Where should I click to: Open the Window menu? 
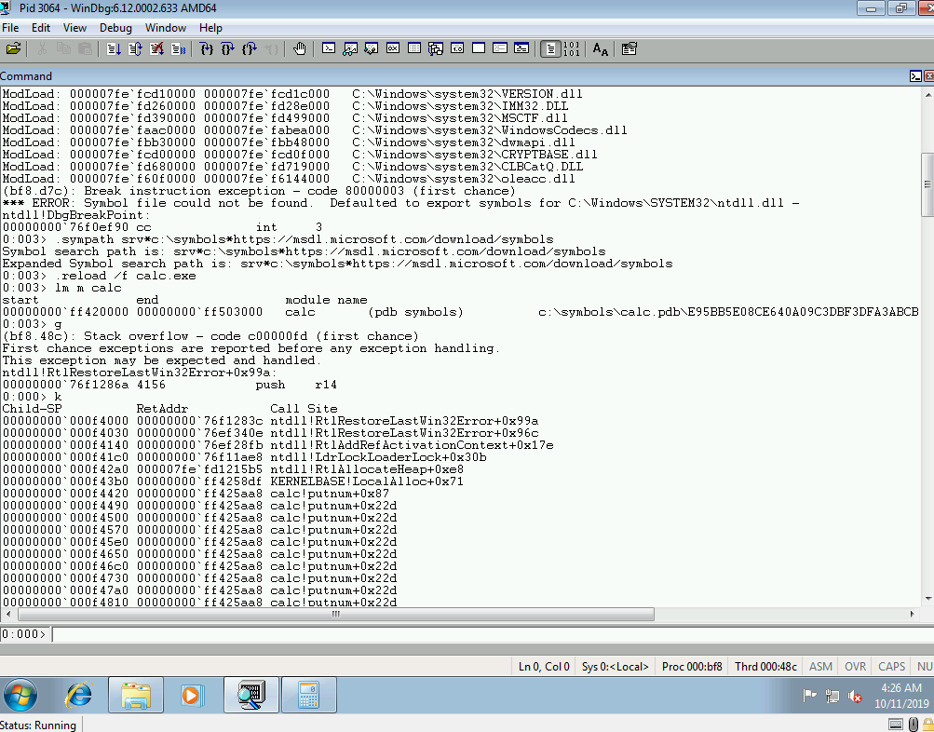pyautogui.click(x=166, y=27)
